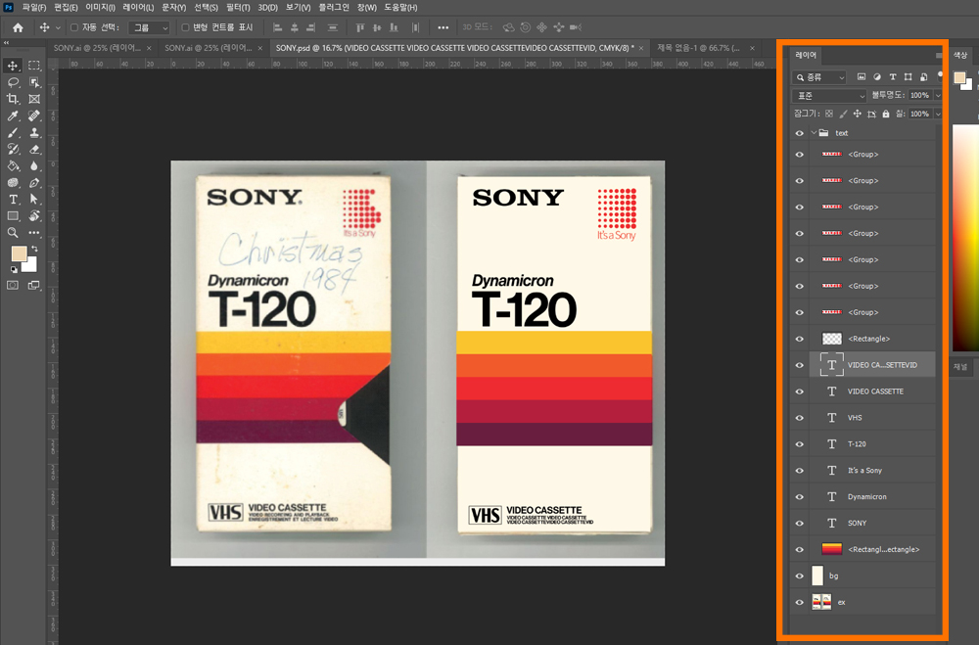Viewport: 979px width, 645px height.
Task: Click the lock all layer attributes padlock
Action: 886,114
